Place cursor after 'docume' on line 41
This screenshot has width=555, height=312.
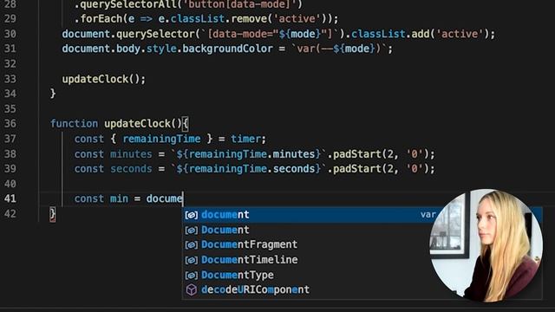click(183, 198)
